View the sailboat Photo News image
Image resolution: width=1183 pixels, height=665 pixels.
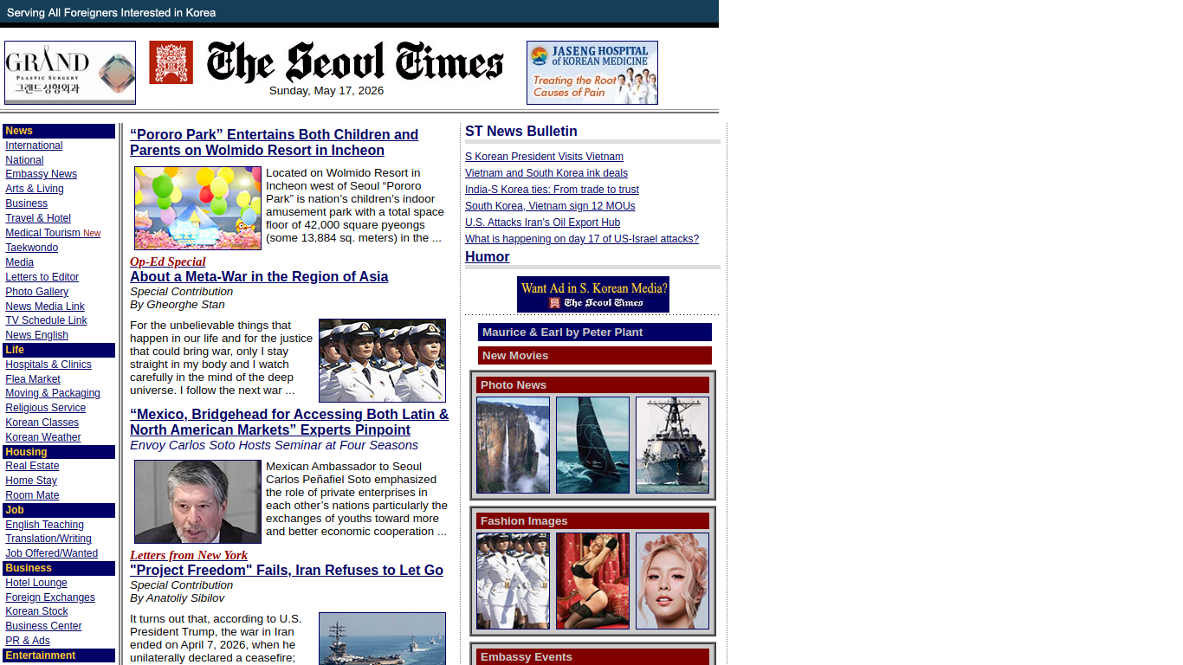click(x=592, y=445)
